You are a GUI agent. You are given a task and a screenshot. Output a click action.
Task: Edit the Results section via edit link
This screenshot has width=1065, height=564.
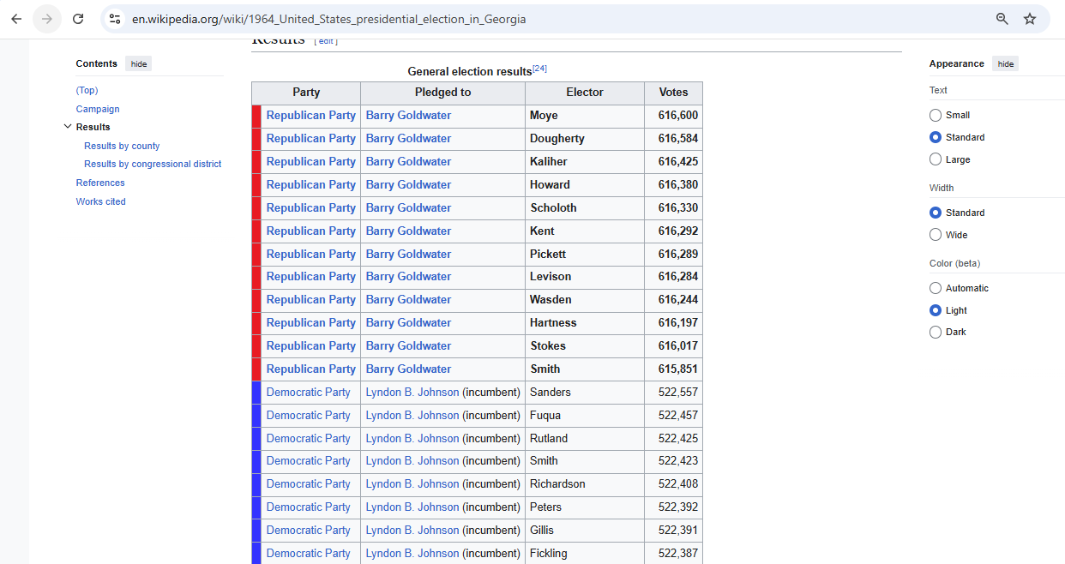pos(326,41)
